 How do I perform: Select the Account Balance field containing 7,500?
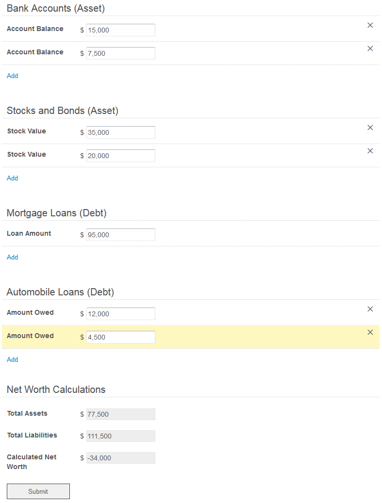coord(120,53)
